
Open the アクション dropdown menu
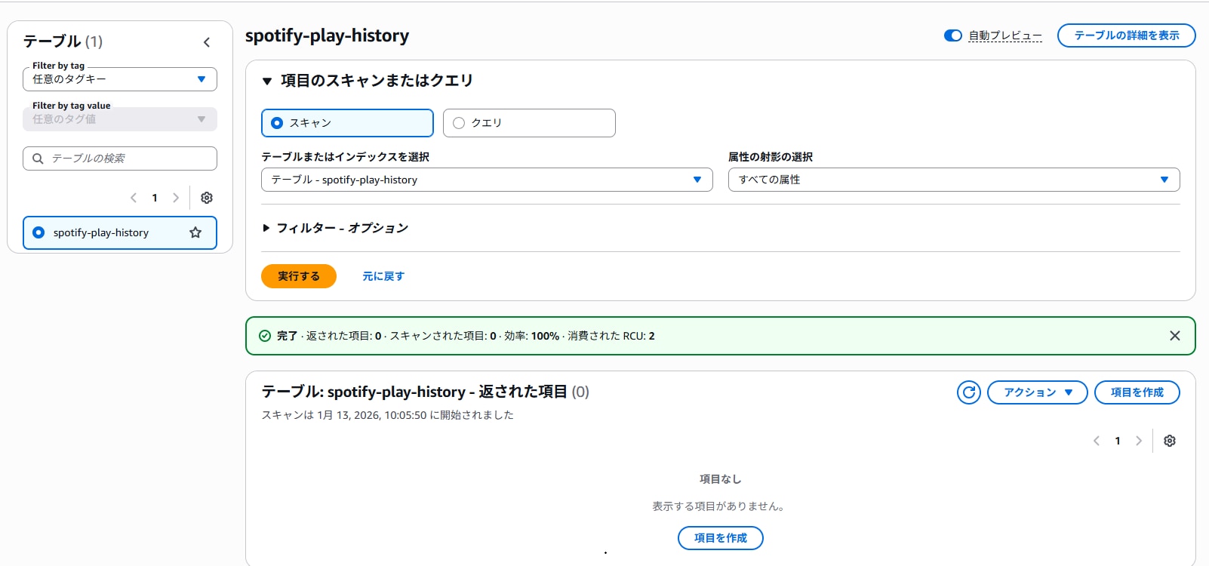[x=1037, y=392]
